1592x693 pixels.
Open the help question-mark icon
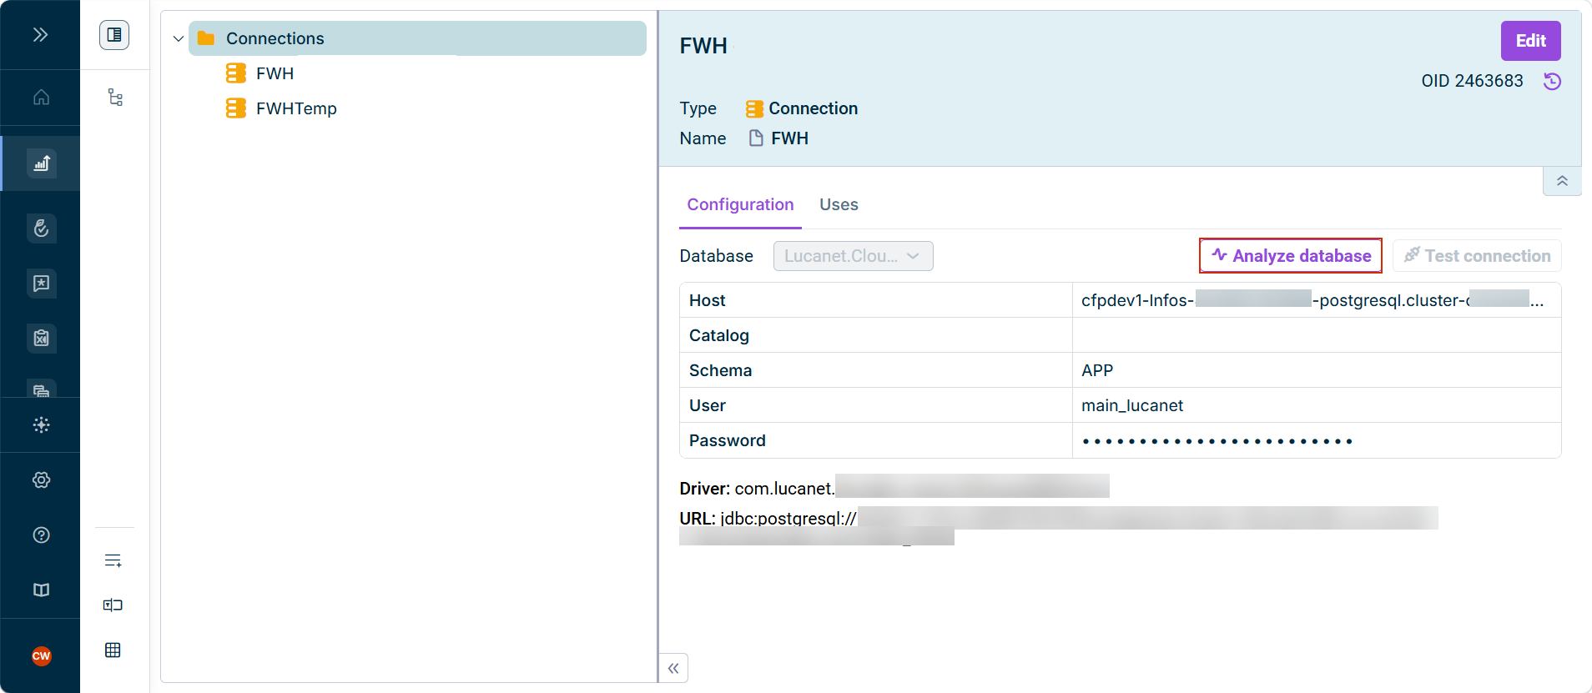coord(41,535)
